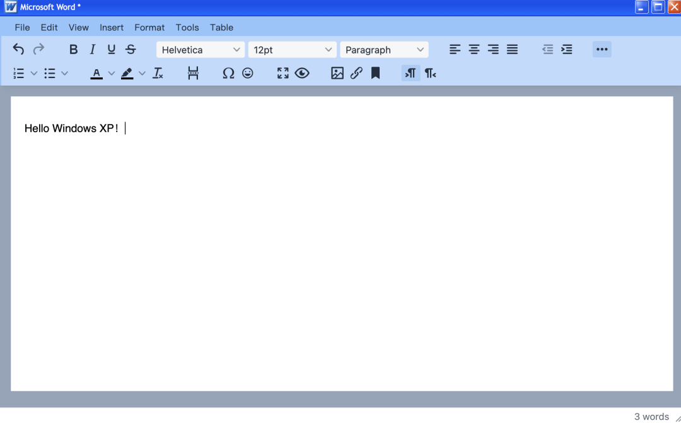Increase paragraph indent
This screenshot has width=681, height=423.
tap(567, 49)
